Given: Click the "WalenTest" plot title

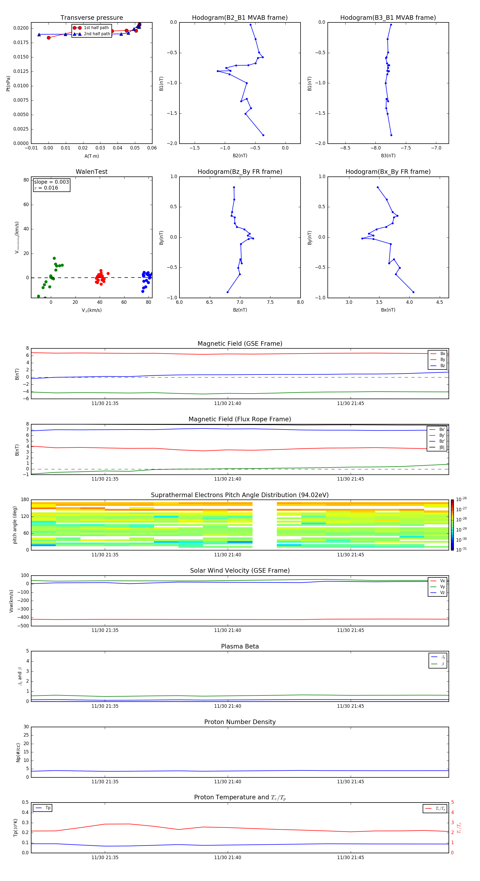Looking at the screenshot, I should pyautogui.click(x=91, y=172).
